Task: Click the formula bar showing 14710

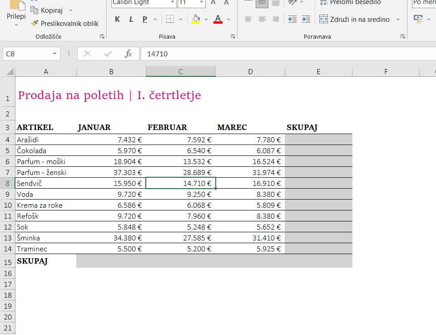Action: 288,54
